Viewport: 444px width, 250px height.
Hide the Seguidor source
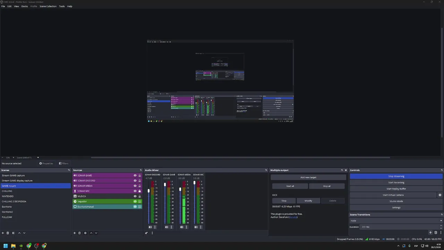(135, 201)
